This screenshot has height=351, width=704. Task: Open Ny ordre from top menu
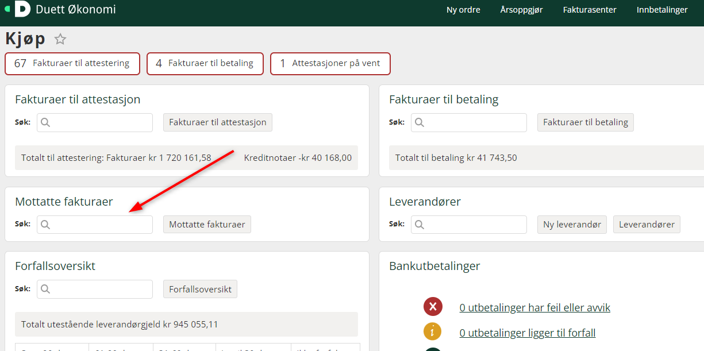463,9
